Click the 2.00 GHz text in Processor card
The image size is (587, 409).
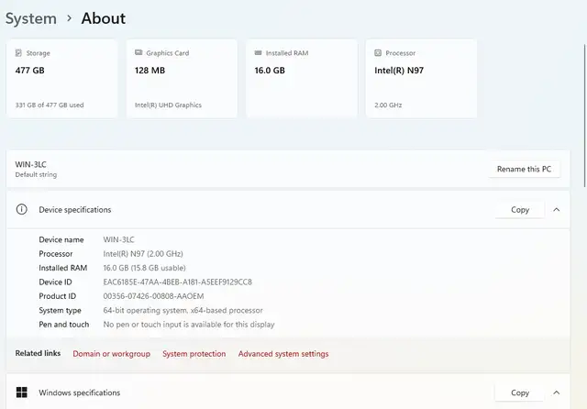(388, 105)
